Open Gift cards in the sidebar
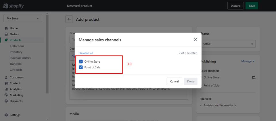The image size is (276, 121). [16, 70]
